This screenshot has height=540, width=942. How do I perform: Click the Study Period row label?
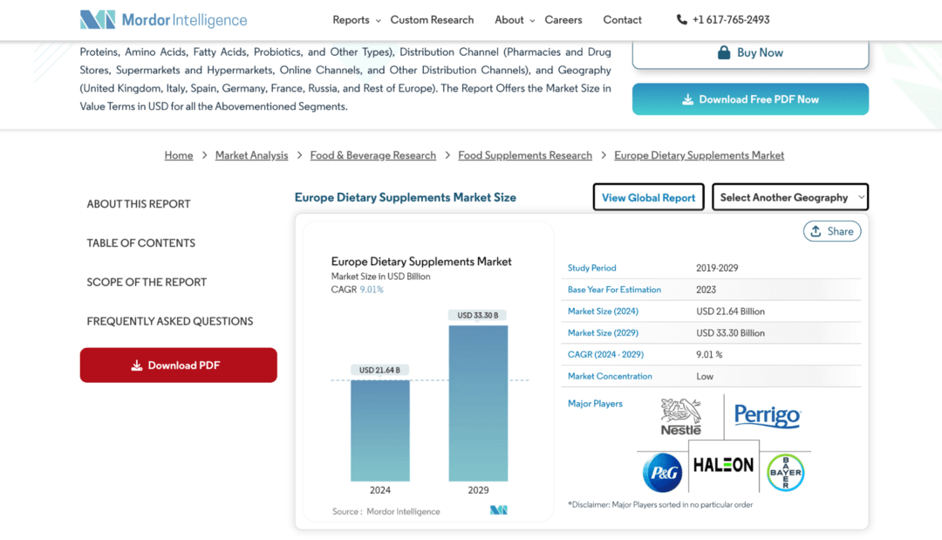pyautogui.click(x=591, y=268)
